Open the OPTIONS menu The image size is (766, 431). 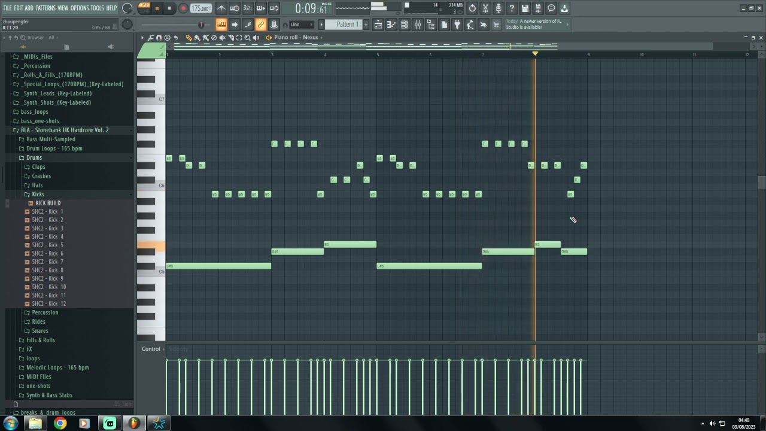(80, 8)
